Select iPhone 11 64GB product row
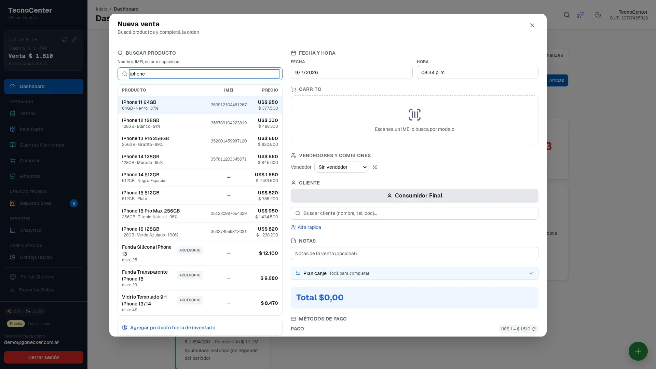This screenshot has height=369, width=656. (x=200, y=105)
